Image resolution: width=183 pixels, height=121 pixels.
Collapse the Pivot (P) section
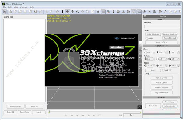coord(178,98)
